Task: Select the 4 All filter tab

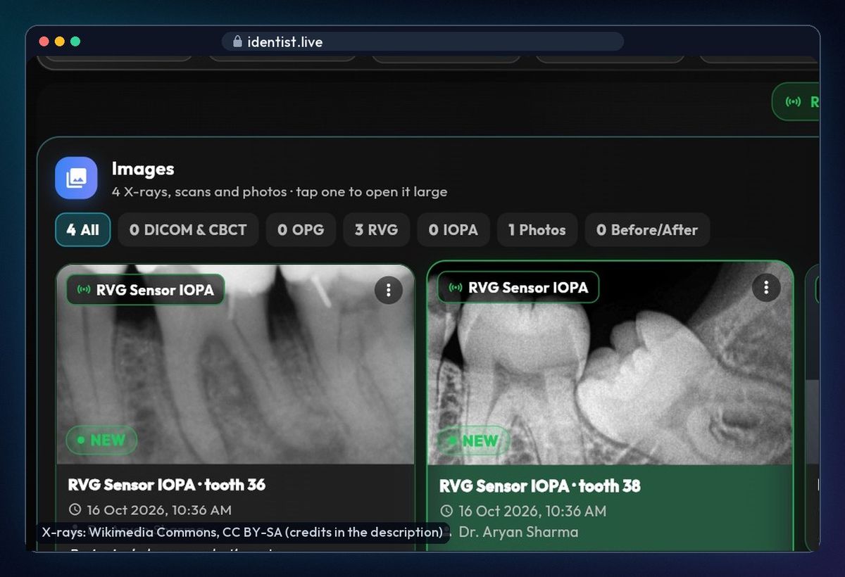Action: (83, 229)
